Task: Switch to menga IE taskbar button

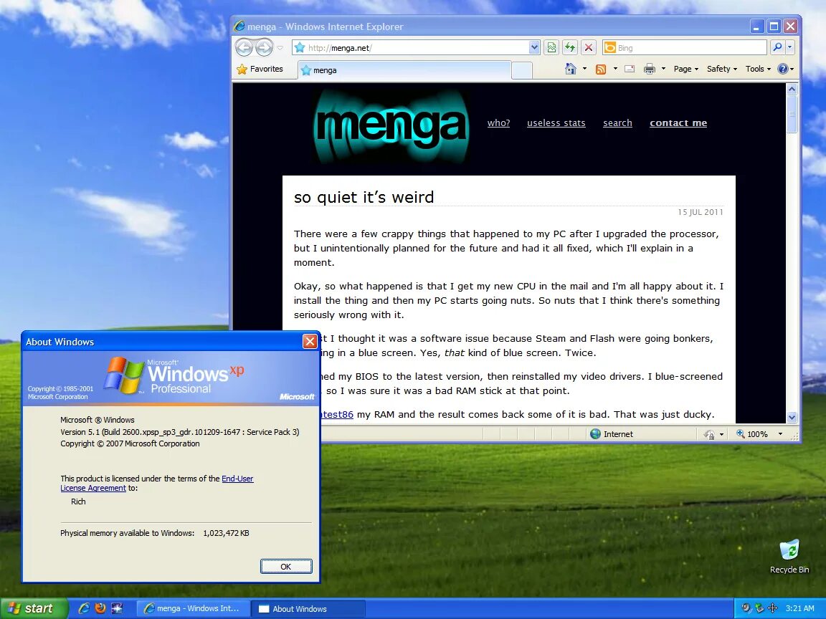Action: pos(192,608)
